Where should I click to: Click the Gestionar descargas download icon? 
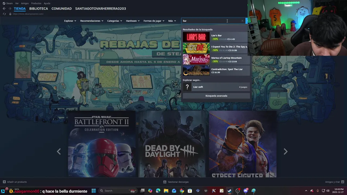165,182
